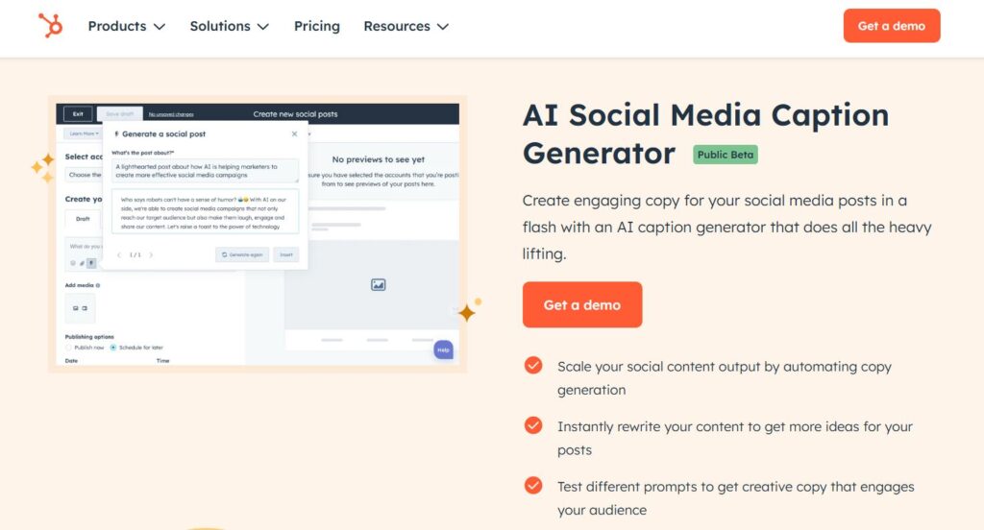Viewport: 984px width, 530px height.
Task: Open the Pricing page link
Action: click(x=317, y=26)
